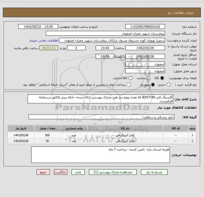
Task: Click the تاریخ نیاز column header
Action: click(21, 128)
